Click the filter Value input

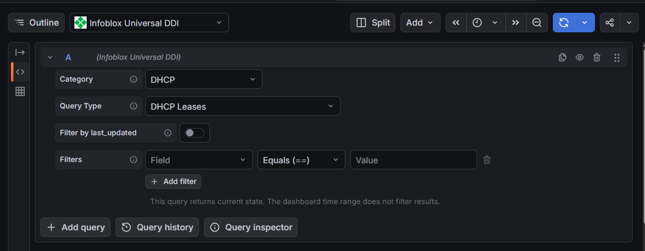tap(413, 160)
